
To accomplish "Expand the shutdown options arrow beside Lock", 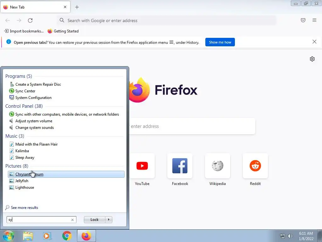I will 108,220.
